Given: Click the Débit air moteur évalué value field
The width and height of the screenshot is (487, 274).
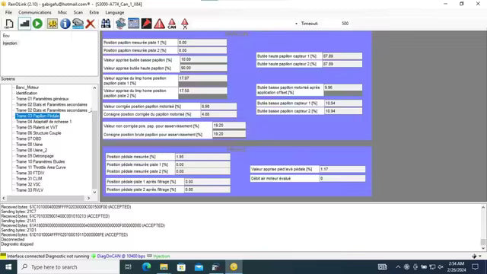Looking at the screenshot, I should pyautogui.click(x=342, y=179).
